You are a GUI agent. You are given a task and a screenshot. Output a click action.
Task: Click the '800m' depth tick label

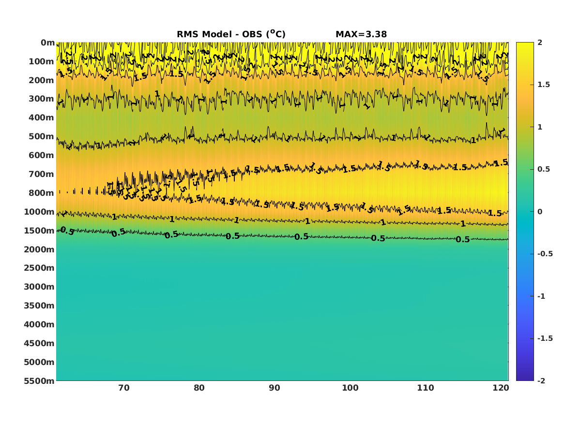pos(42,193)
